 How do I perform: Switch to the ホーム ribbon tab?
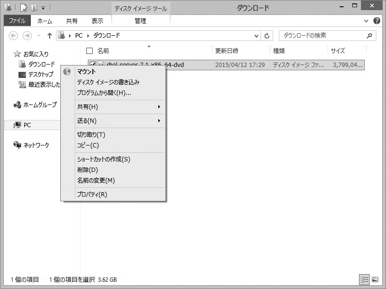[44, 21]
